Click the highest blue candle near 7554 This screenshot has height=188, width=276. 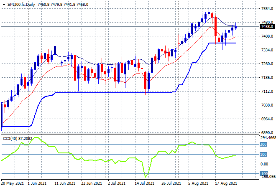click(x=209, y=13)
